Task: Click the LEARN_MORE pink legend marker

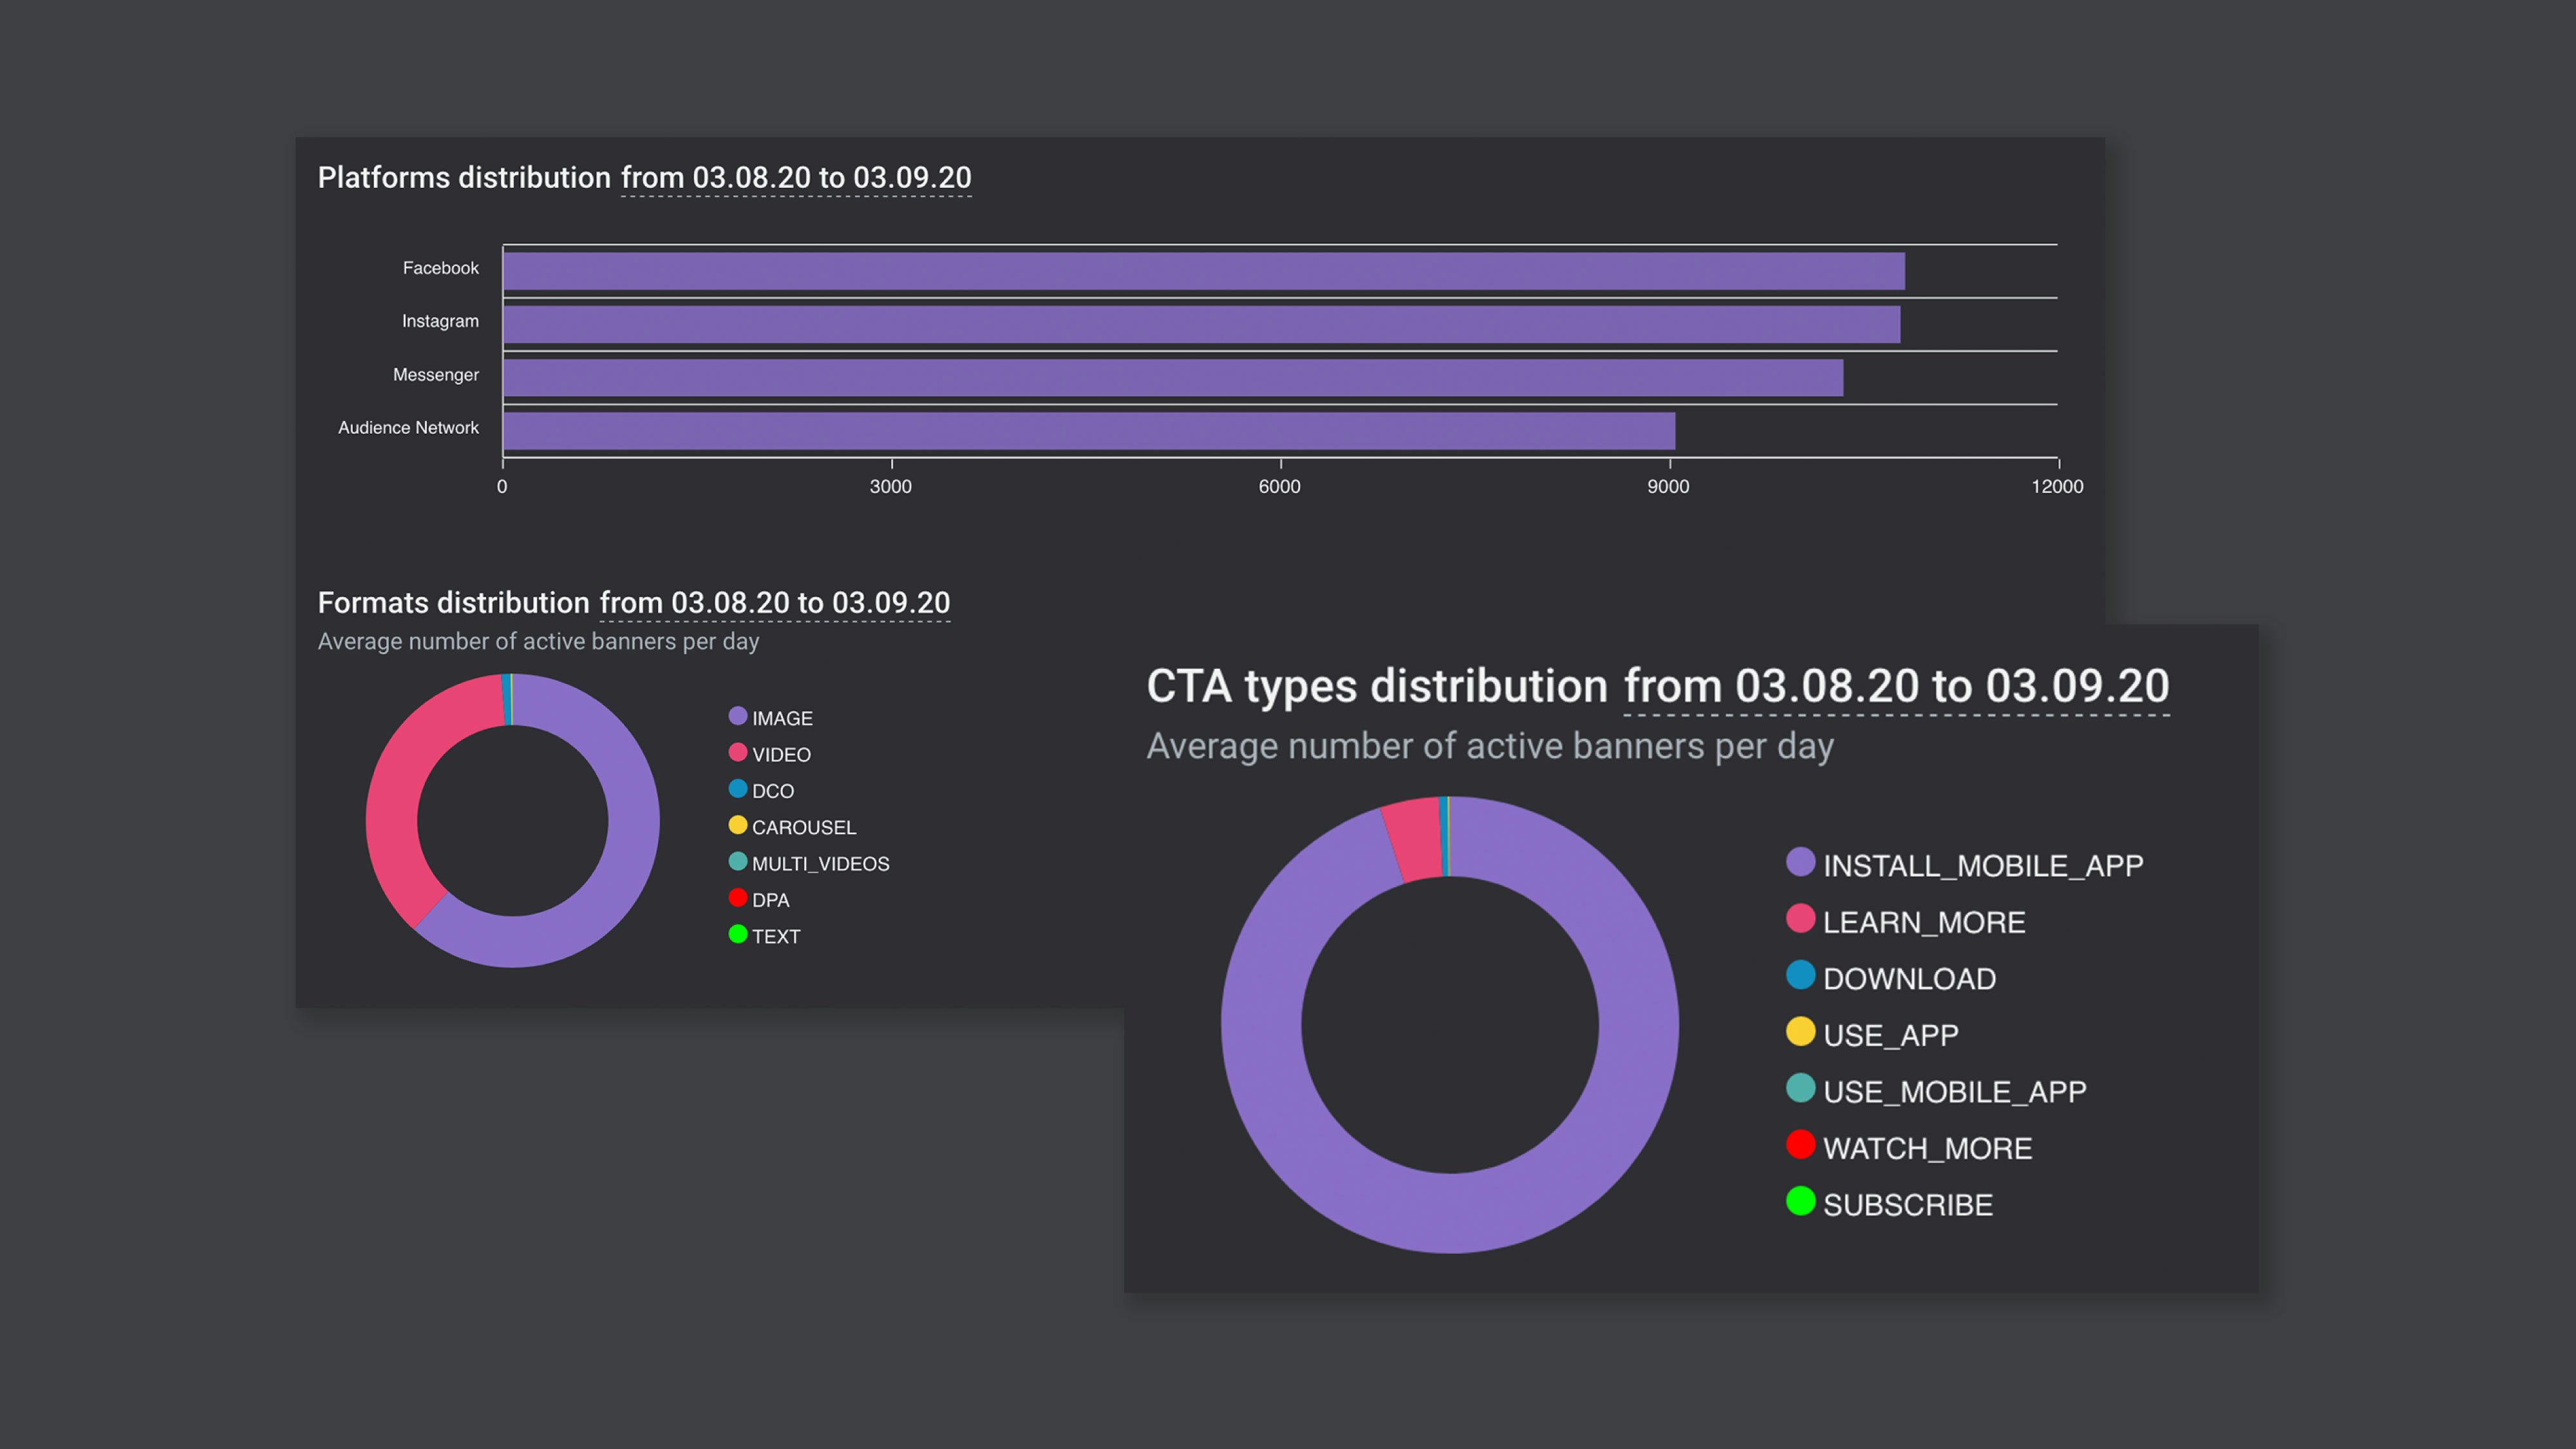Action: [x=1800, y=919]
